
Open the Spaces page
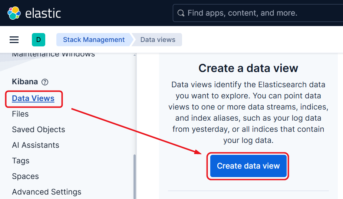(25, 176)
